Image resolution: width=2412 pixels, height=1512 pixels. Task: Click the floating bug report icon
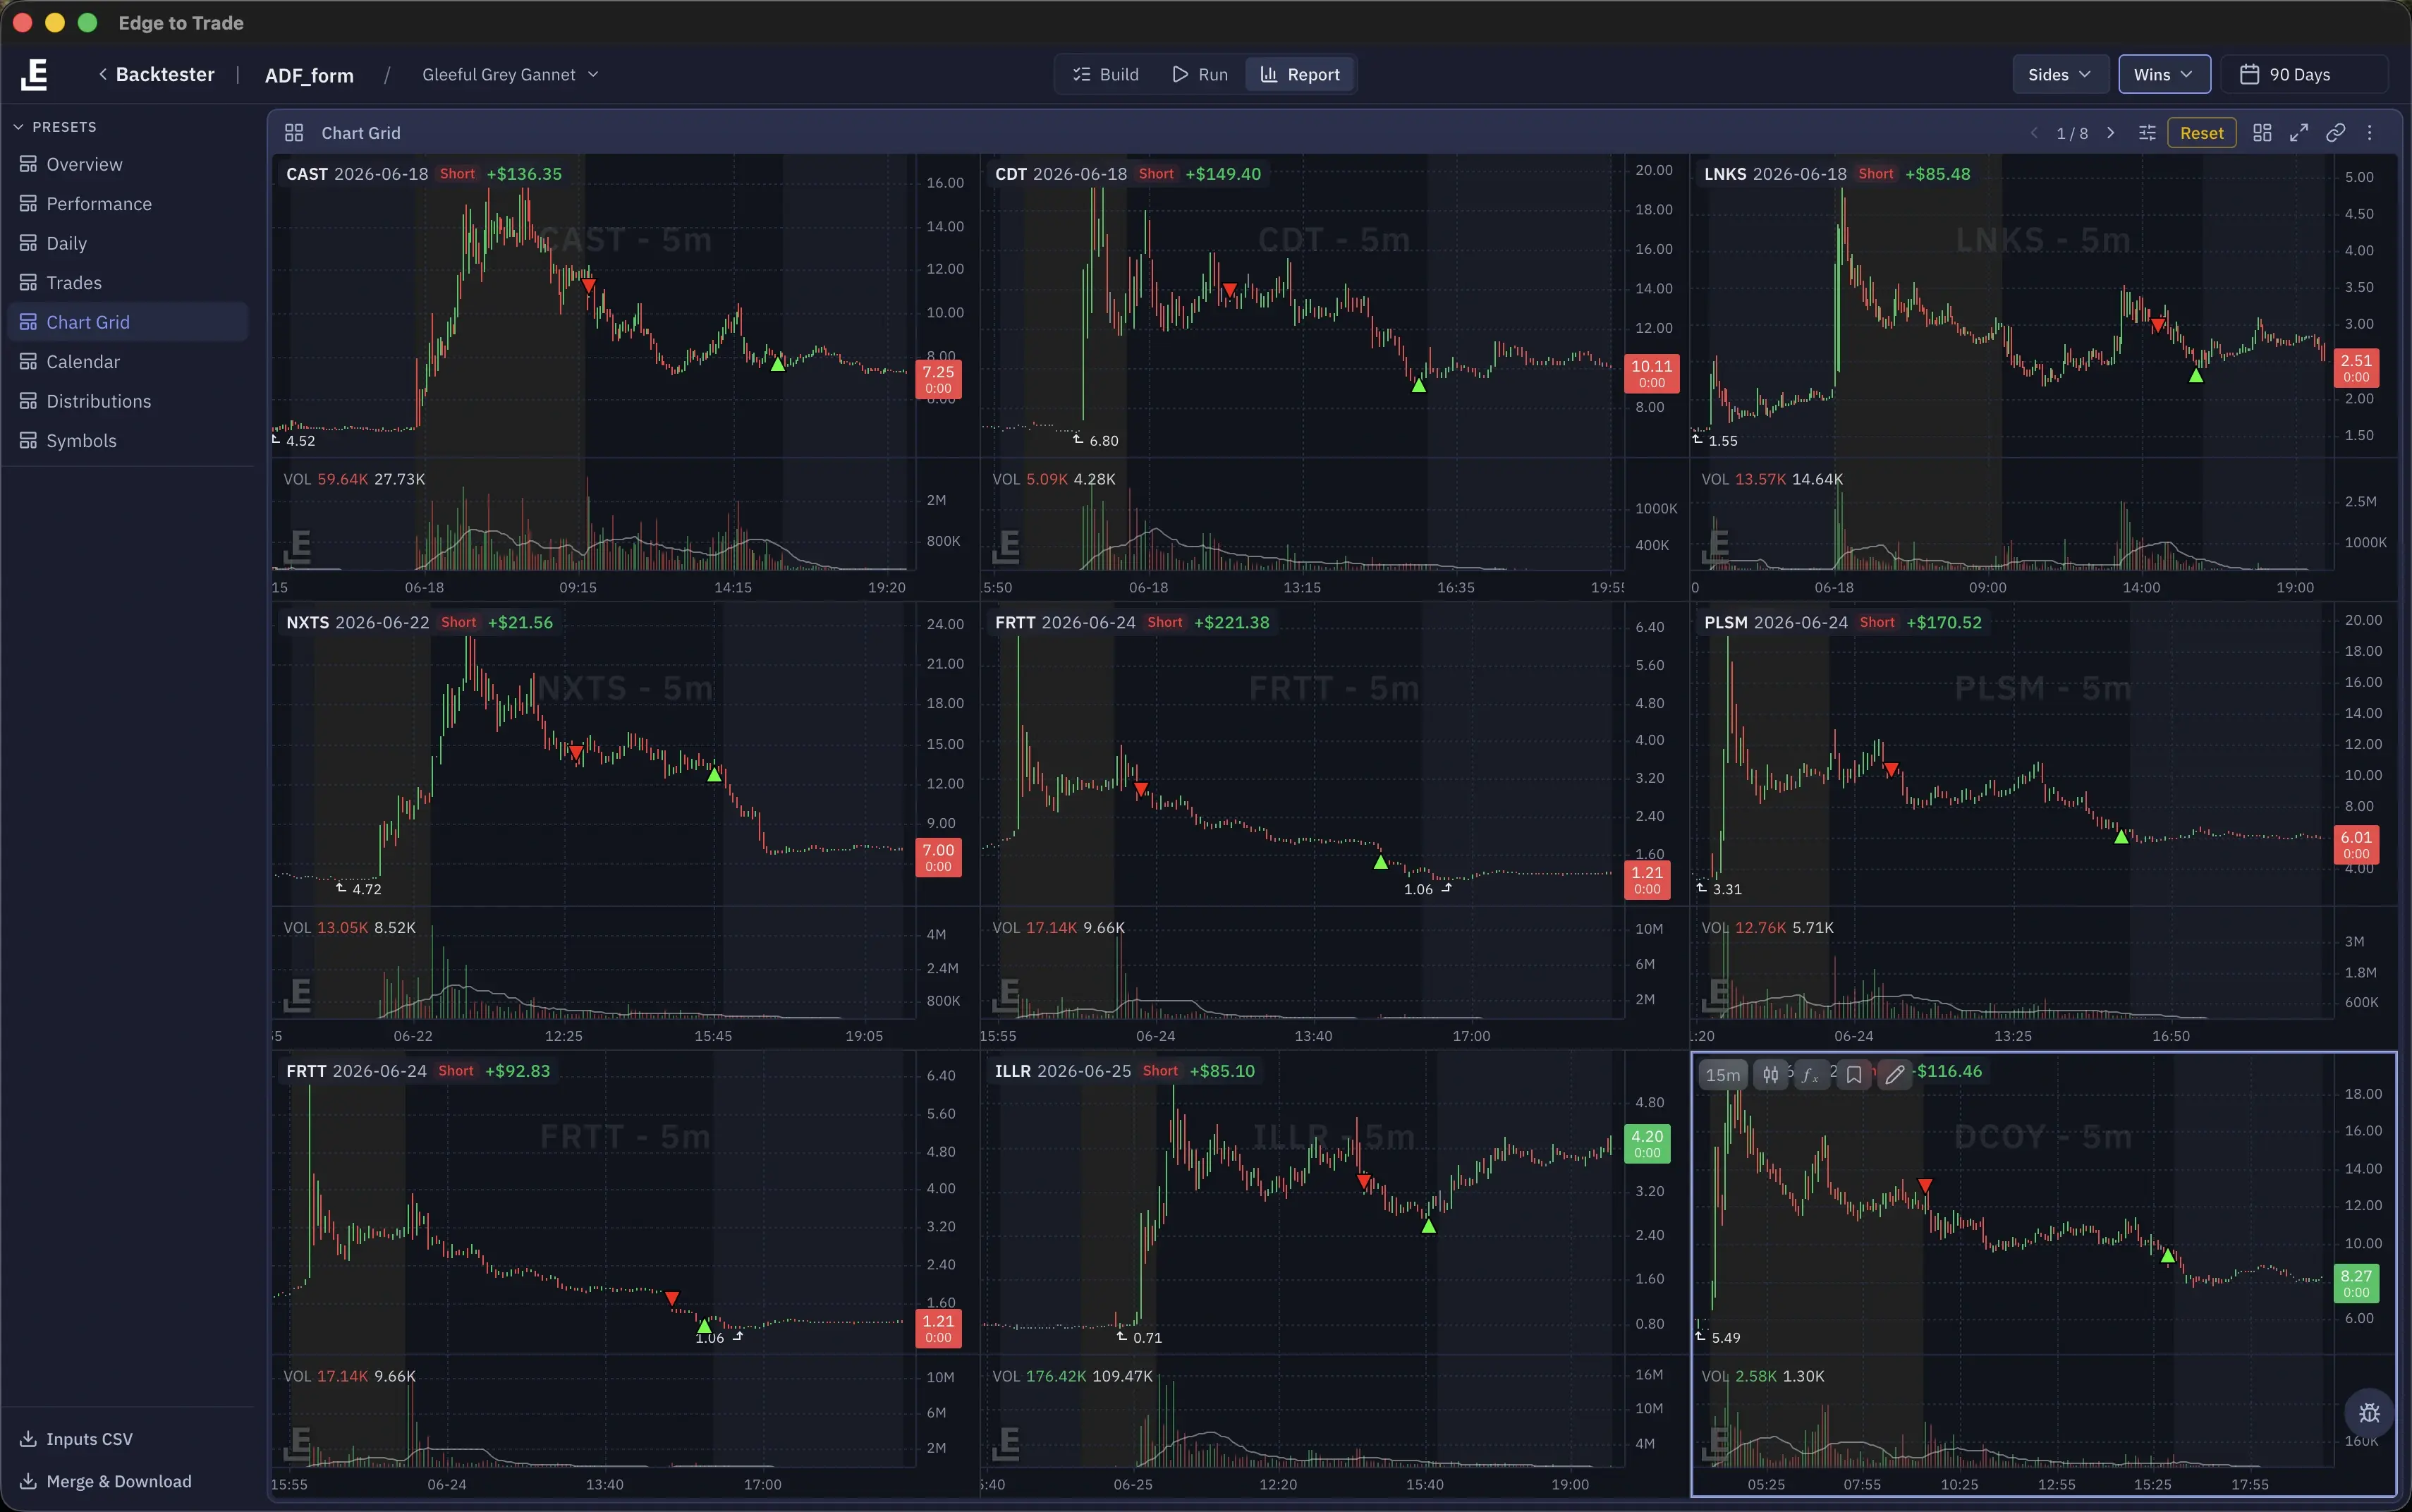point(2369,1412)
